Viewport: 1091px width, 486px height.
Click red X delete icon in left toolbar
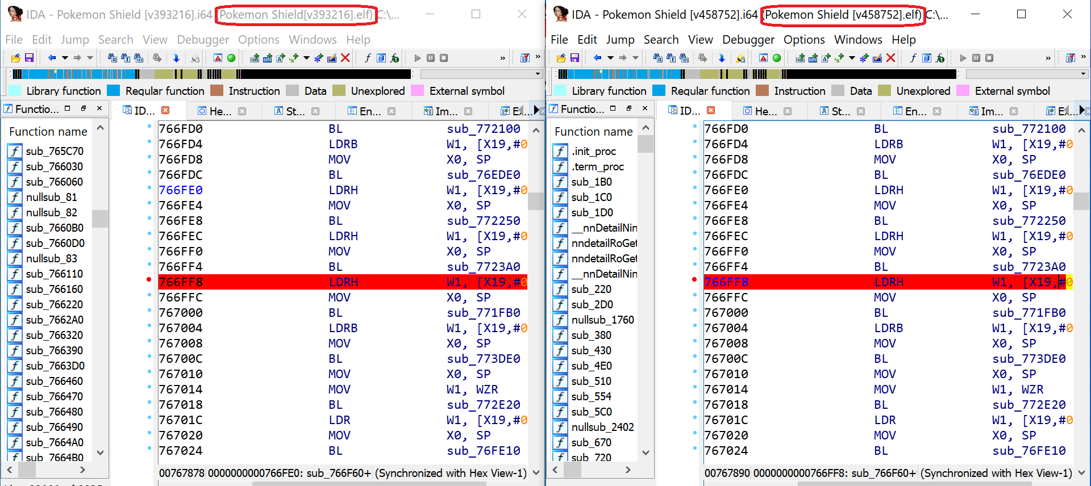click(x=345, y=58)
